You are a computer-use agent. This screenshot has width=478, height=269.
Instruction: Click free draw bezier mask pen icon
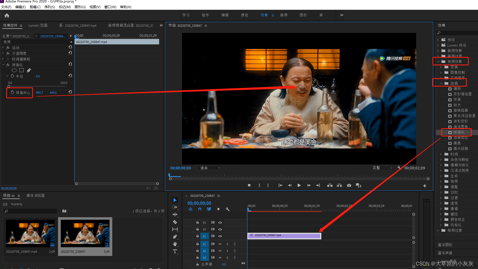click(x=29, y=70)
